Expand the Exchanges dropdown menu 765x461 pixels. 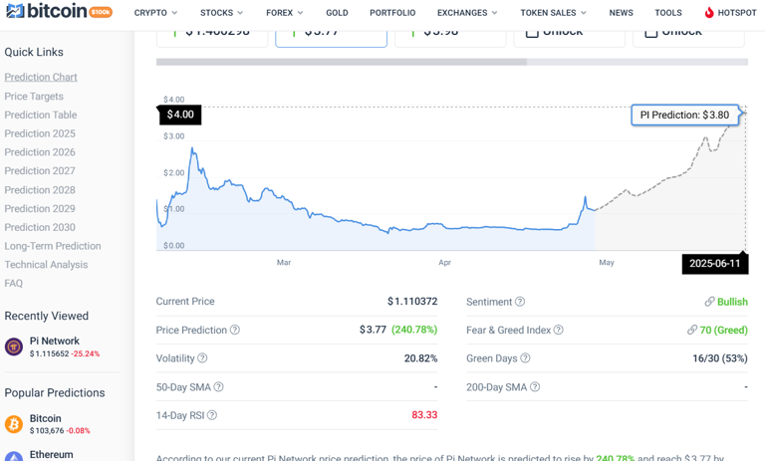click(x=467, y=13)
